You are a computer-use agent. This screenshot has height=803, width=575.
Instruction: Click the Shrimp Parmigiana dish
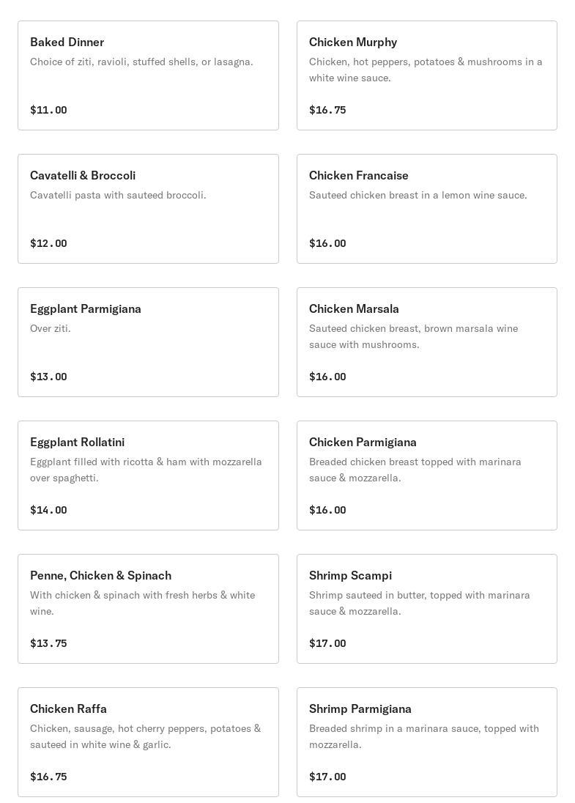426,742
